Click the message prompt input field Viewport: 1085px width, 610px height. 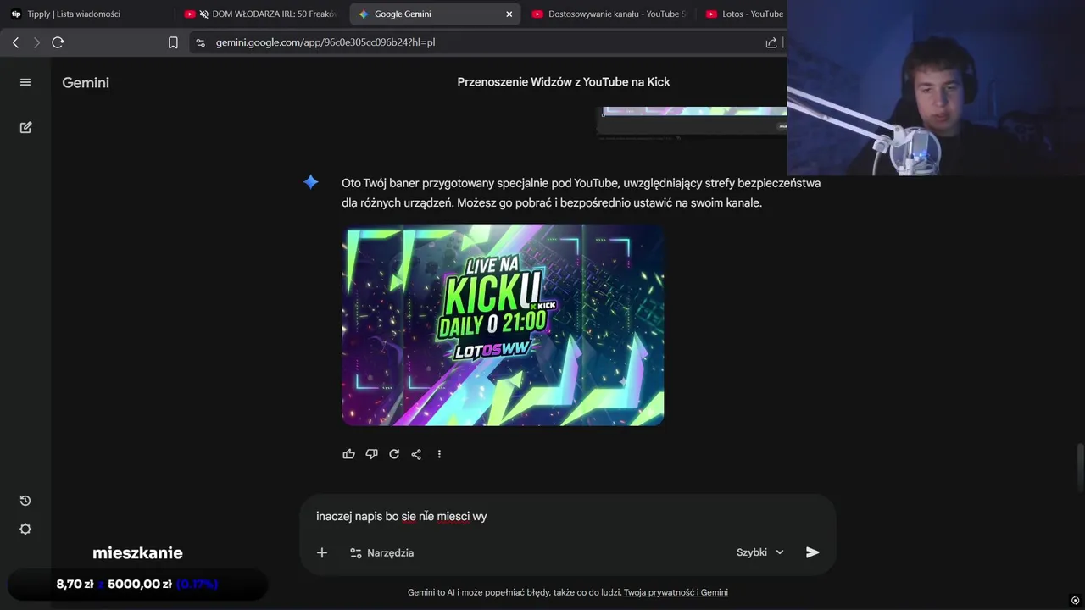coord(568,516)
